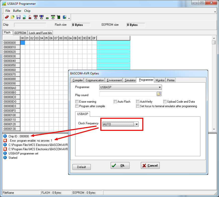The width and height of the screenshot is (219, 197).
Task: Open the Buffer menu
Action: tap(17, 11)
